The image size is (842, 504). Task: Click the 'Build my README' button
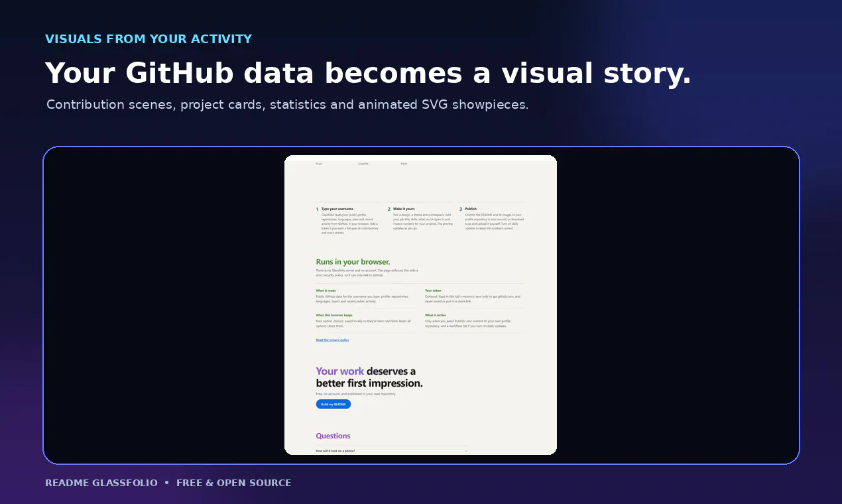pyautogui.click(x=333, y=404)
